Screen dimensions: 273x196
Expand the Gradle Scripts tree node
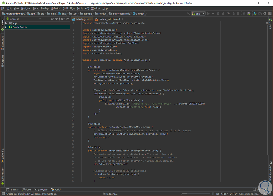[x=6, y=27]
